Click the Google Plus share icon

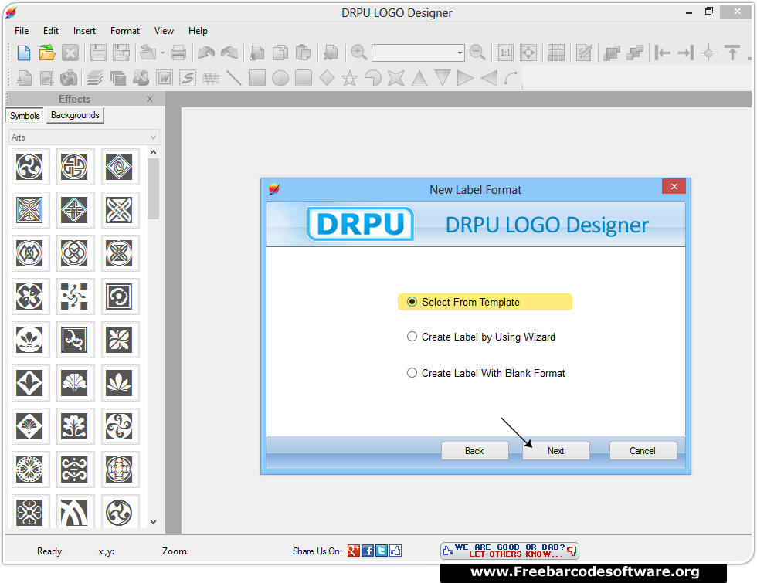(354, 551)
